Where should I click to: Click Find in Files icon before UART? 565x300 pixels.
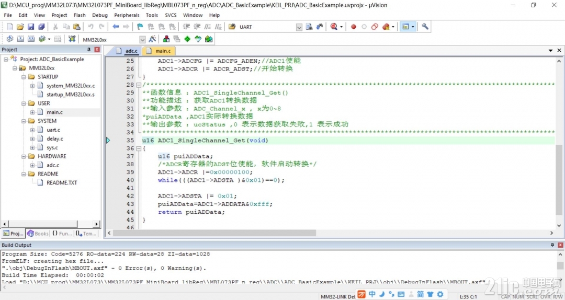point(232,27)
